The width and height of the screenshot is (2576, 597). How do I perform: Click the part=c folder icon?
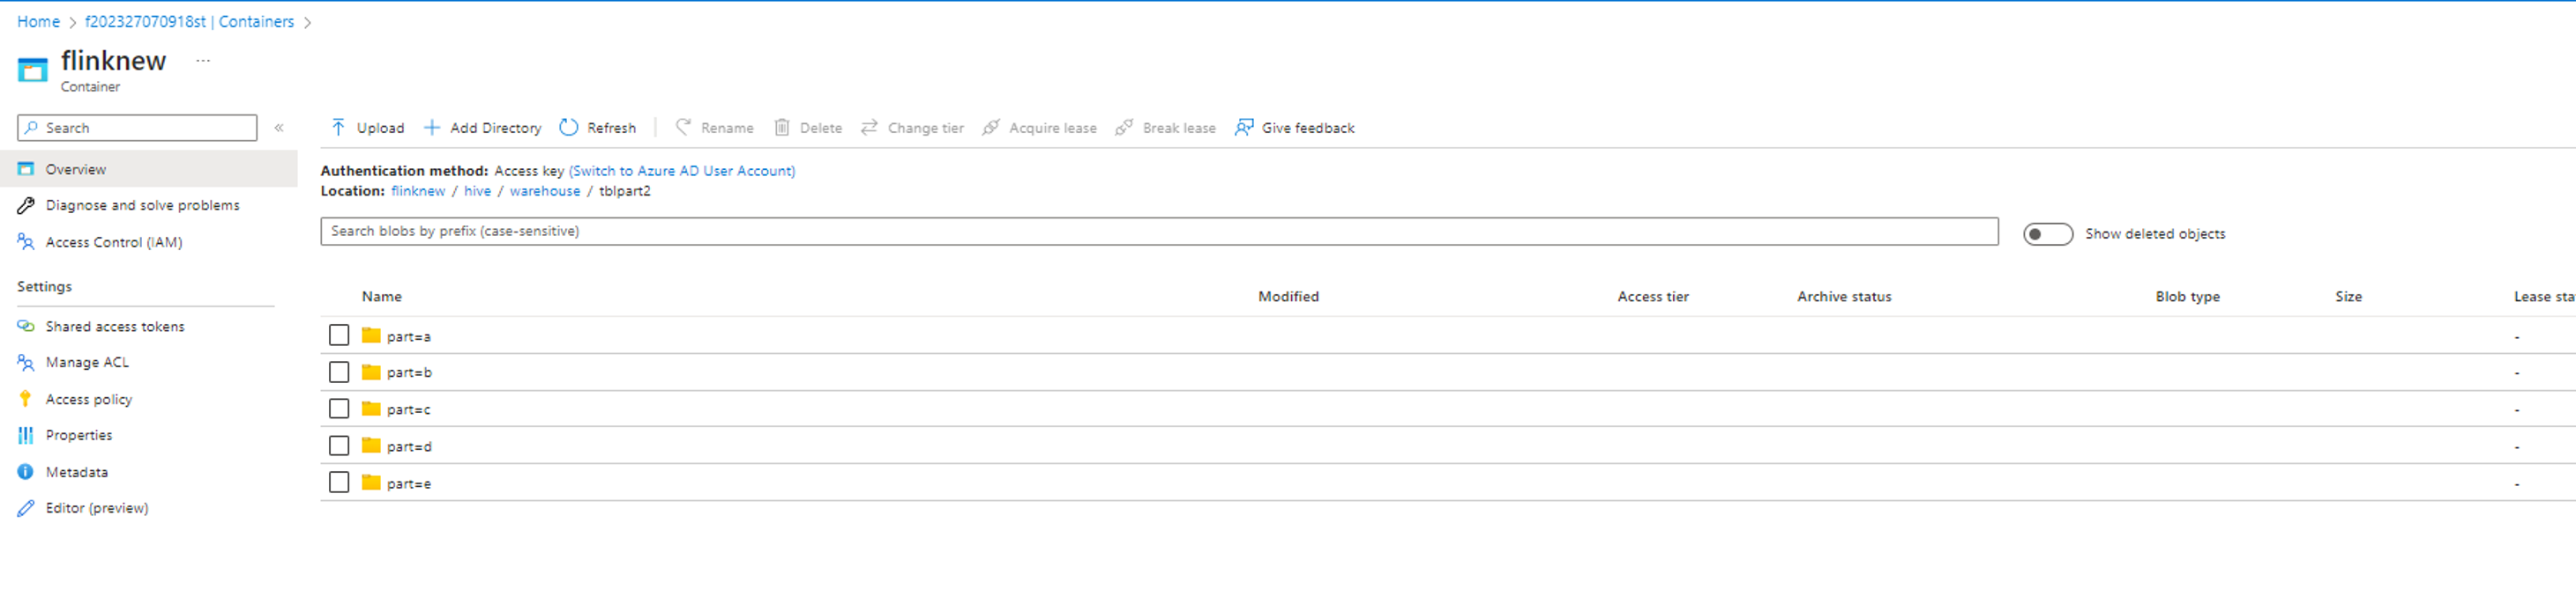click(371, 409)
